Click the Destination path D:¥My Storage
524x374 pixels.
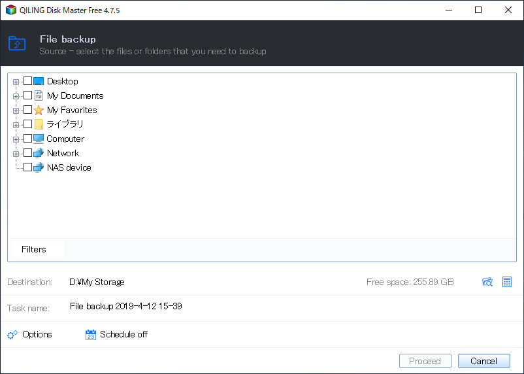click(x=97, y=282)
